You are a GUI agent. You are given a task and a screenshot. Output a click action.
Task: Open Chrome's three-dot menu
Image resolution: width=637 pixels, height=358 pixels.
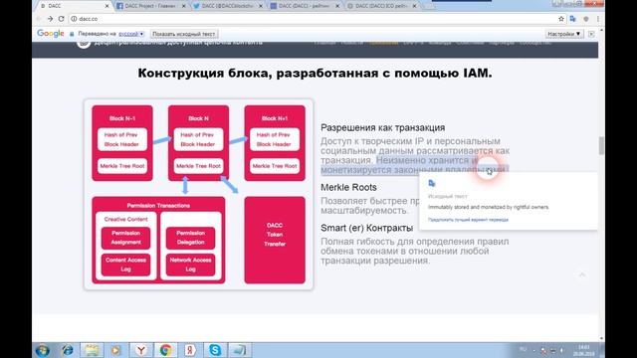click(x=597, y=19)
